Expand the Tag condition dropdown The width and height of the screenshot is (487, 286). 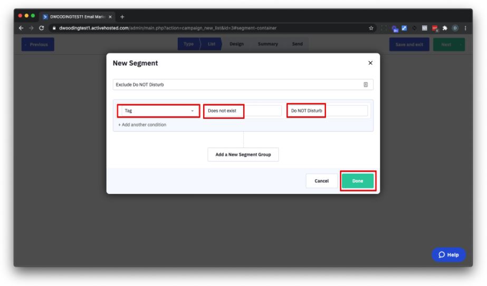(x=158, y=111)
